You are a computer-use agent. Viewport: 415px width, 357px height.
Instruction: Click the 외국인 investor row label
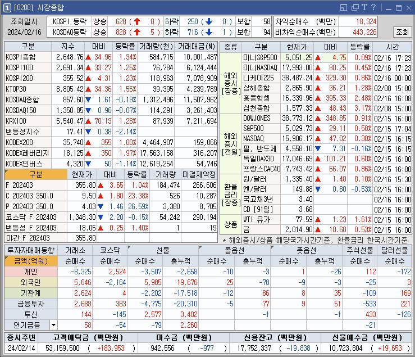point(31,283)
